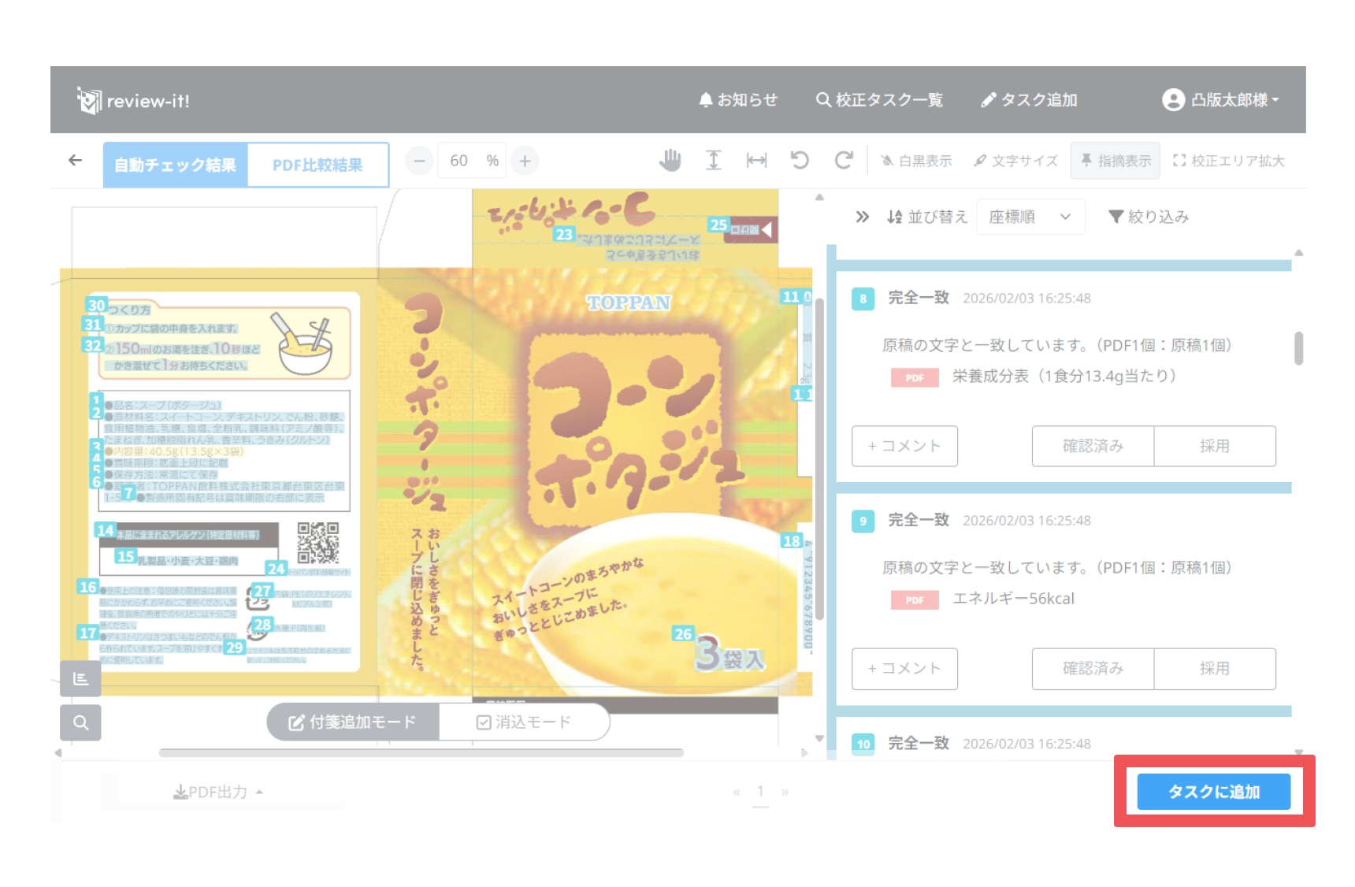The width and height of the screenshot is (1355, 887).
Task: Click the fit-to-width icon
Action: (756, 161)
